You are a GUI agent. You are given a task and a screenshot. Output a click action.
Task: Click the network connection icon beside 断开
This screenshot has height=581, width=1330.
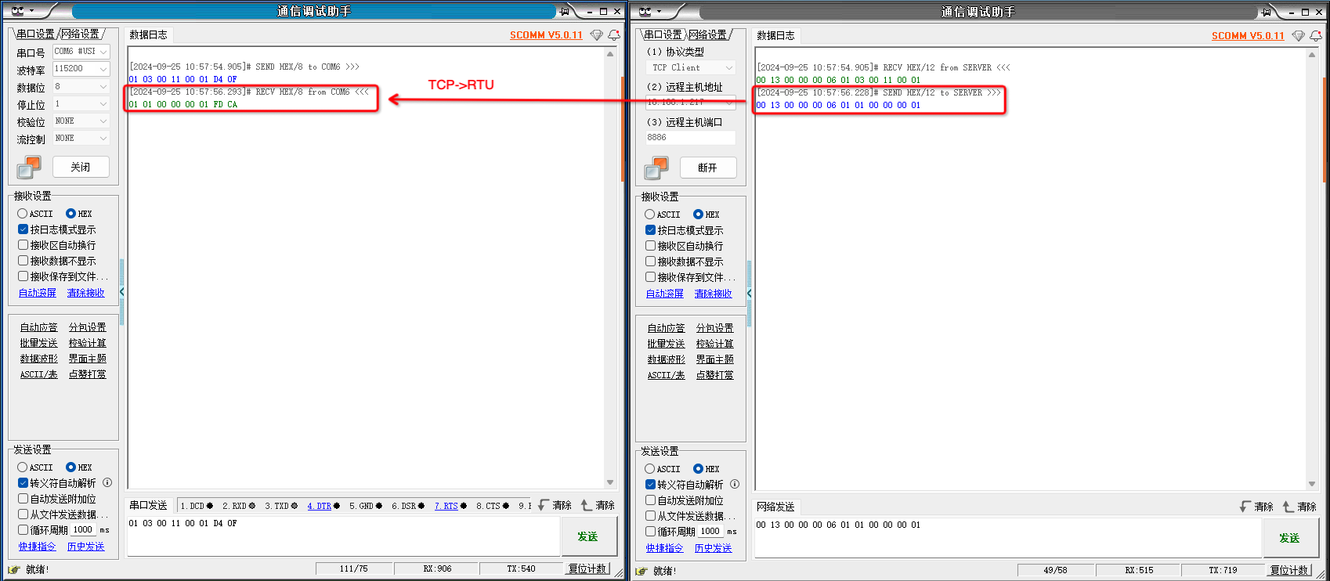tap(656, 168)
